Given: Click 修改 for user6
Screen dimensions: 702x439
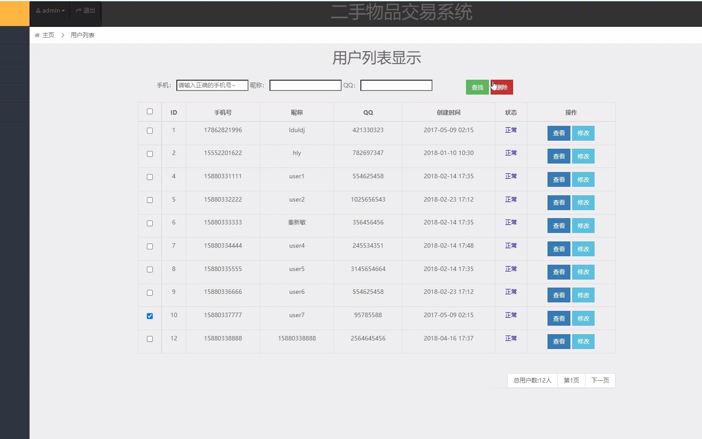Looking at the screenshot, I should (583, 295).
